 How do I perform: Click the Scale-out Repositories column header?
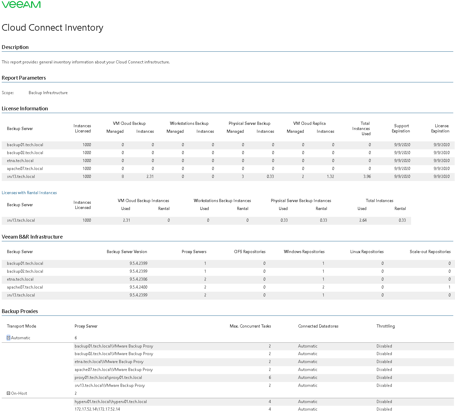430,252
